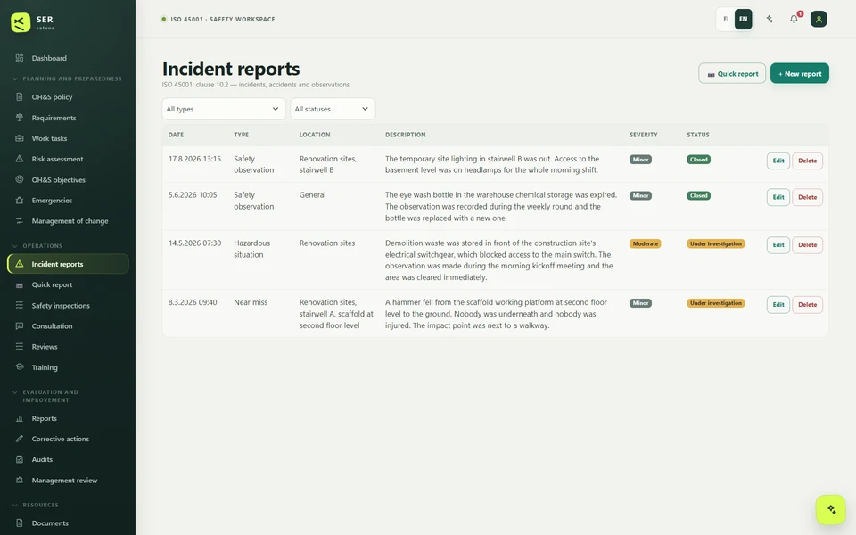Image resolution: width=856 pixels, height=535 pixels.
Task: Open the All statuses filter dropdown
Action: [333, 109]
